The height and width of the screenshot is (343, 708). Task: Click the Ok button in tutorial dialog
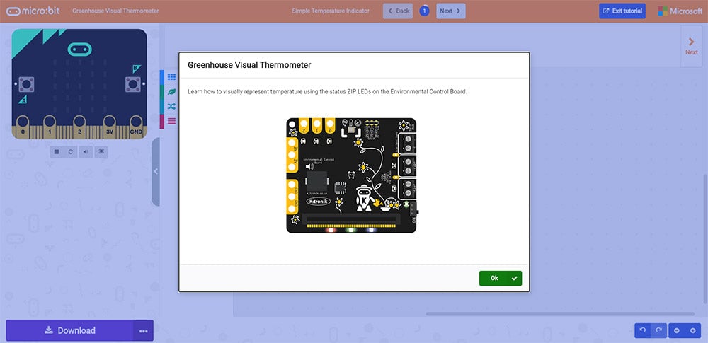[501, 278]
